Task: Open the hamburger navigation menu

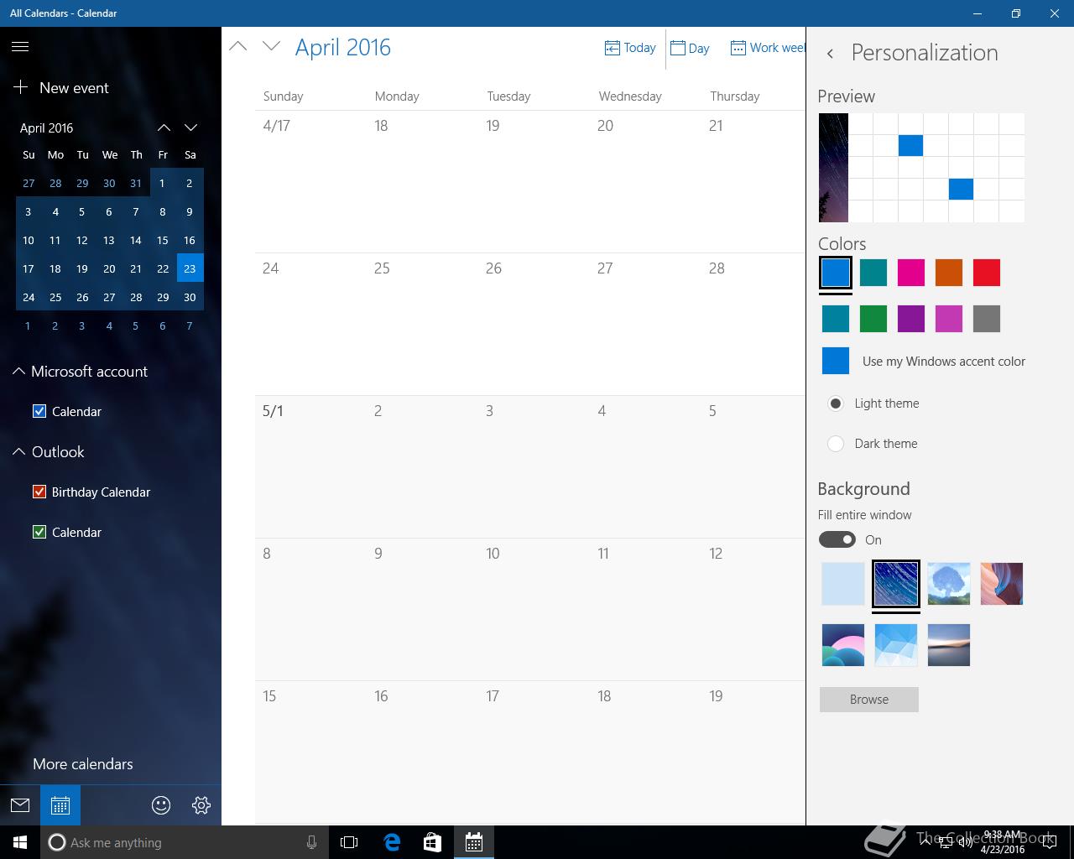Action: click(x=20, y=47)
